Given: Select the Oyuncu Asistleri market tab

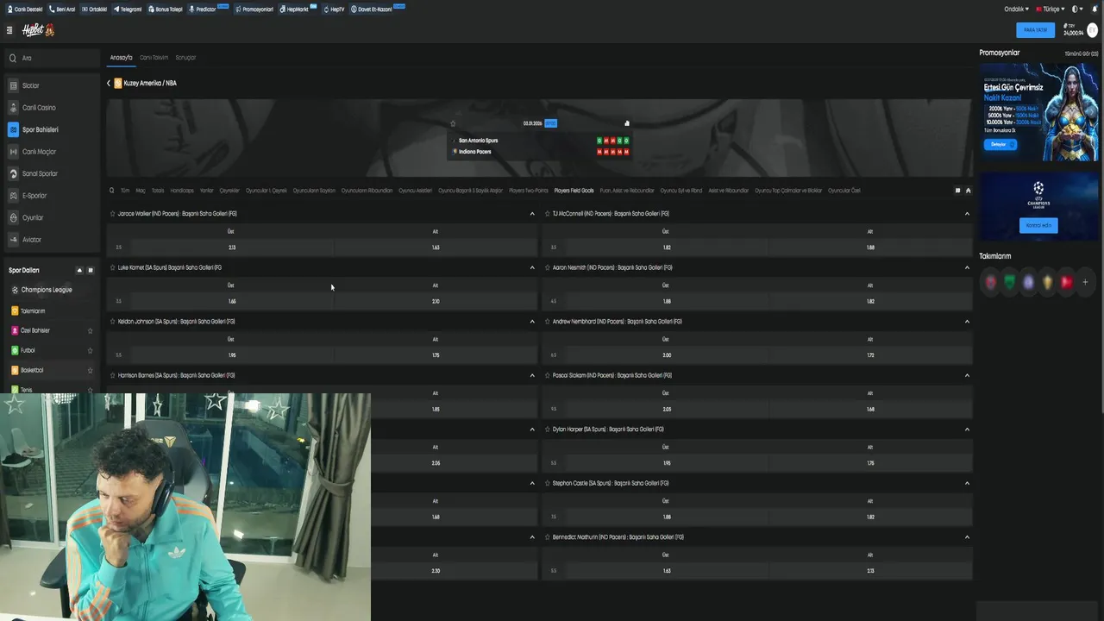Looking at the screenshot, I should click(x=415, y=191).
